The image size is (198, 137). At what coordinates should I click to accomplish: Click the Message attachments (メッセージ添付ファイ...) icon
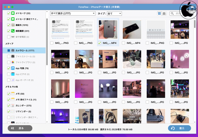[x=13, y=19]
